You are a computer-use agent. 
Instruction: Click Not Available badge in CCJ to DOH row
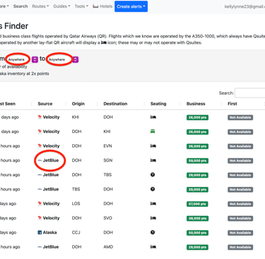pyautogui.click(x=240, y=233)
